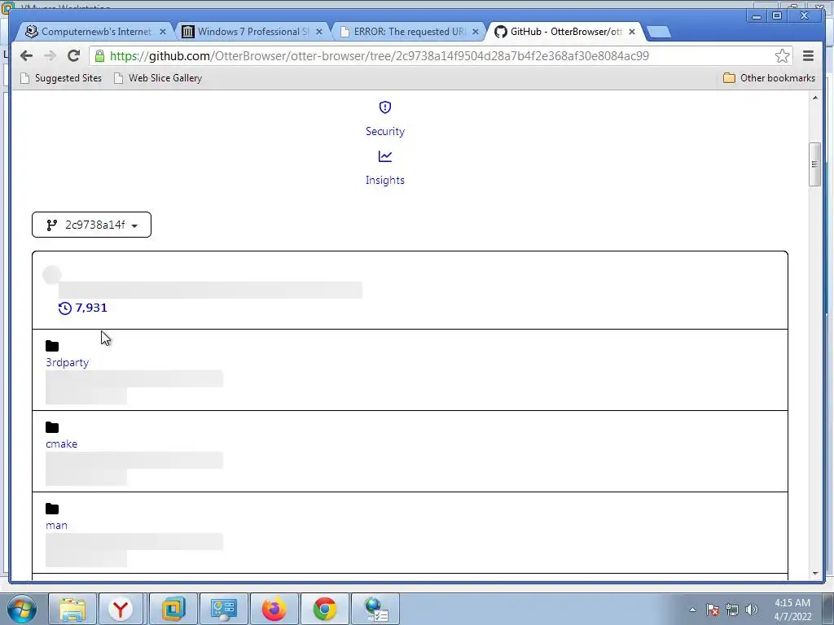Open the Suggested Sites bookmark

coord(60,78)
